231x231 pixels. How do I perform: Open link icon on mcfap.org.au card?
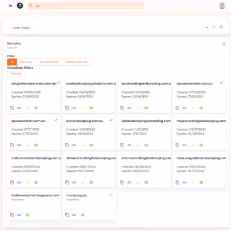pyautogui.click(x=74, y=215)
